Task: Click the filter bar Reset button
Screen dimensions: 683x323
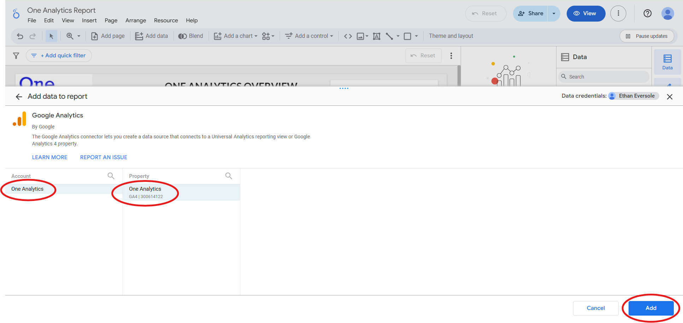Action: (x=423, y=56)
